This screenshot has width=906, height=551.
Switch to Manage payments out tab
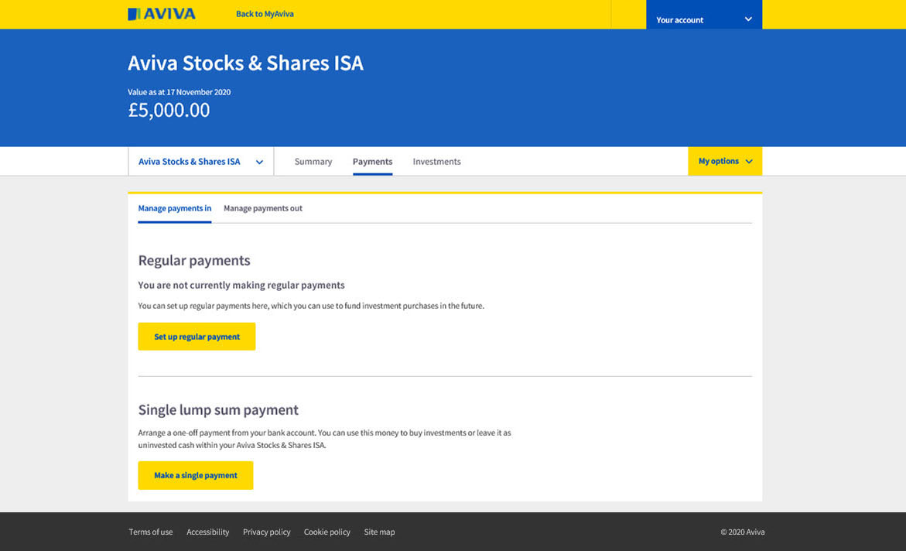(x=263, y=208)
